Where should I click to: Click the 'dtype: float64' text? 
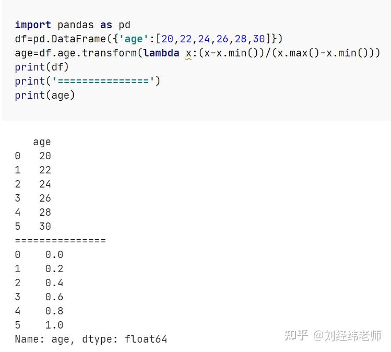(124, 339)
